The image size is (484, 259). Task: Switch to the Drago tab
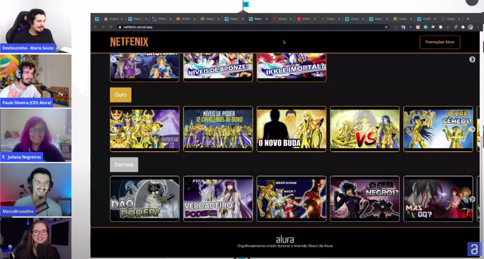(451, 19)
